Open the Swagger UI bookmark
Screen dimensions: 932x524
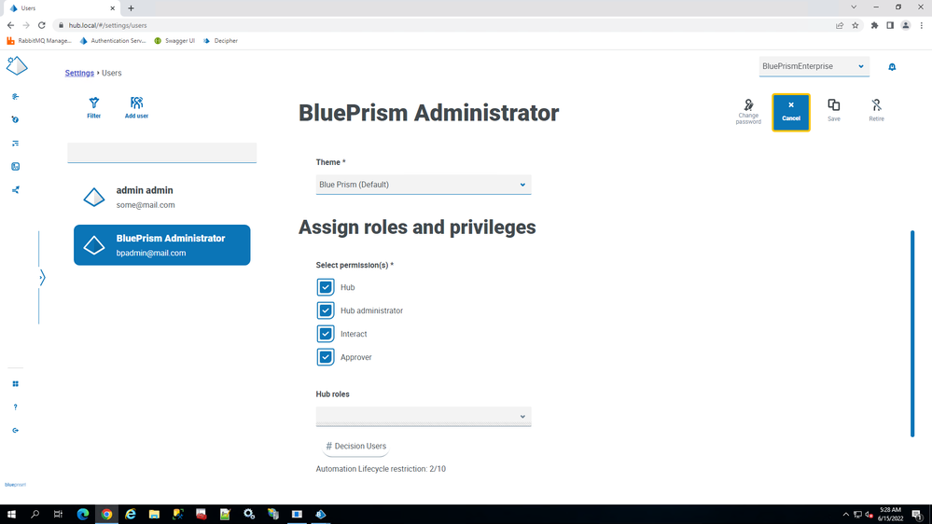174,41
